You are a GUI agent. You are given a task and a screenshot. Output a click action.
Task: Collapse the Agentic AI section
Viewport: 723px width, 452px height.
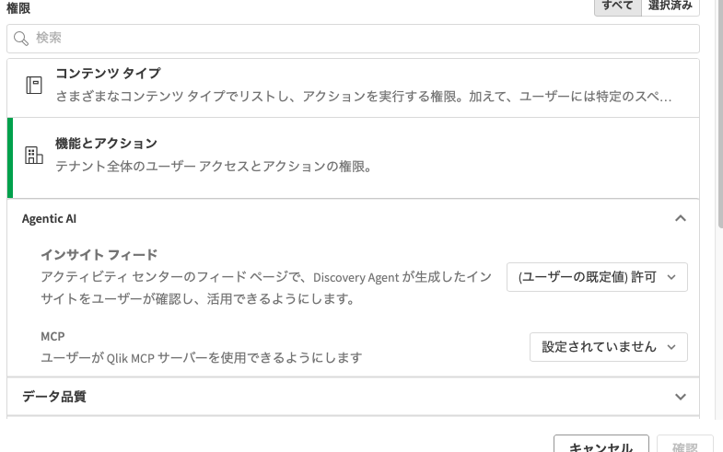click(681, 219)
